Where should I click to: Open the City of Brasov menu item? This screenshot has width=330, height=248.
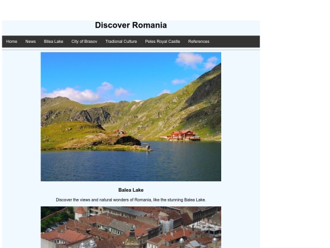84,42
